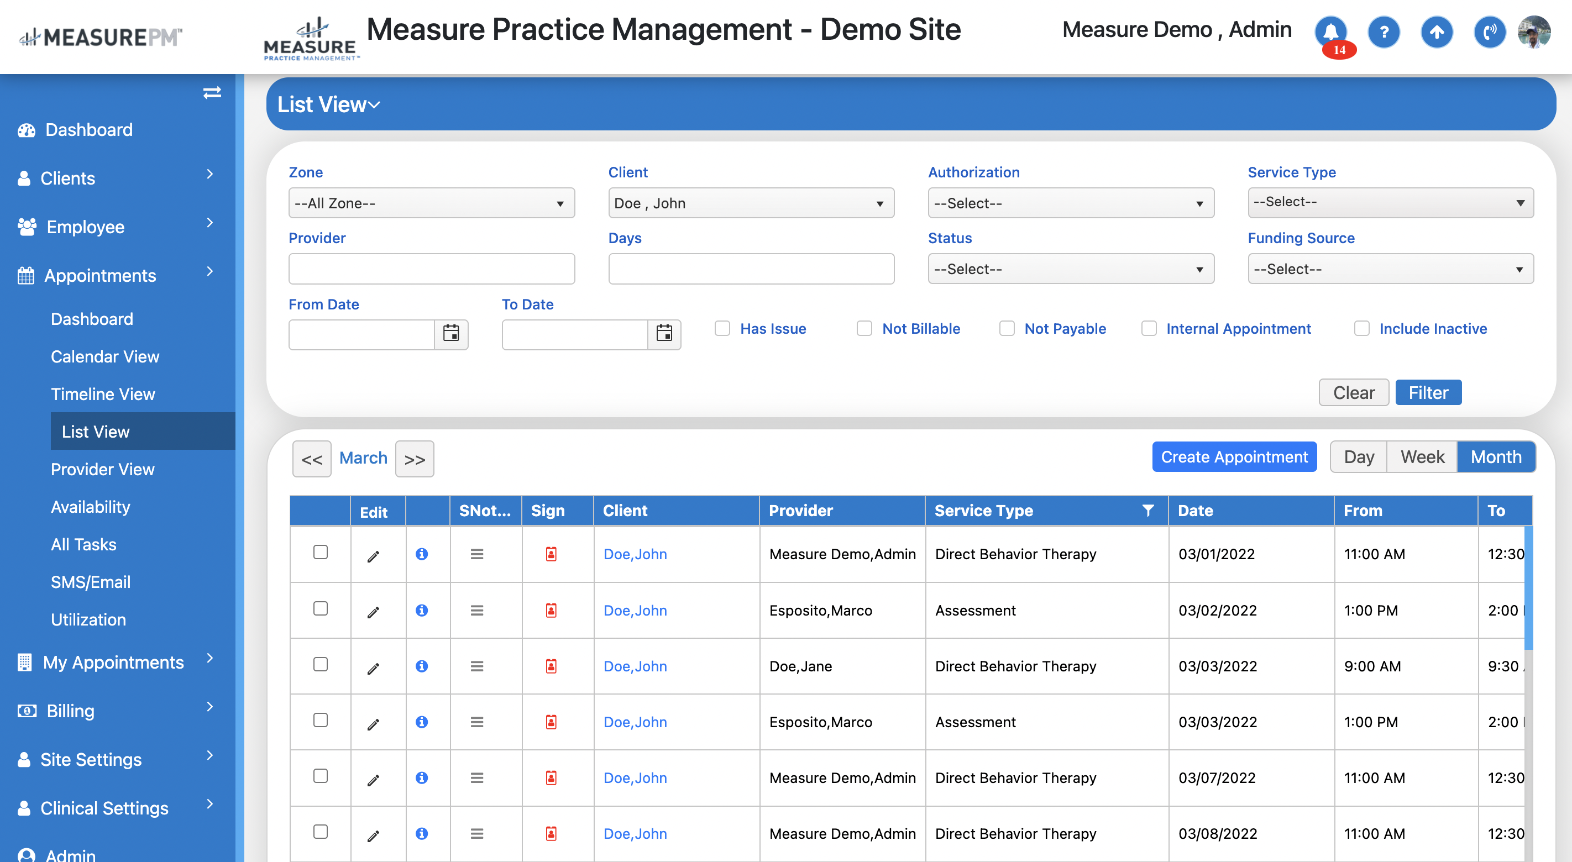Open the Authorization select dropdown
The height and width of the screenshot is (862, 1572).
click(1070, 203)
